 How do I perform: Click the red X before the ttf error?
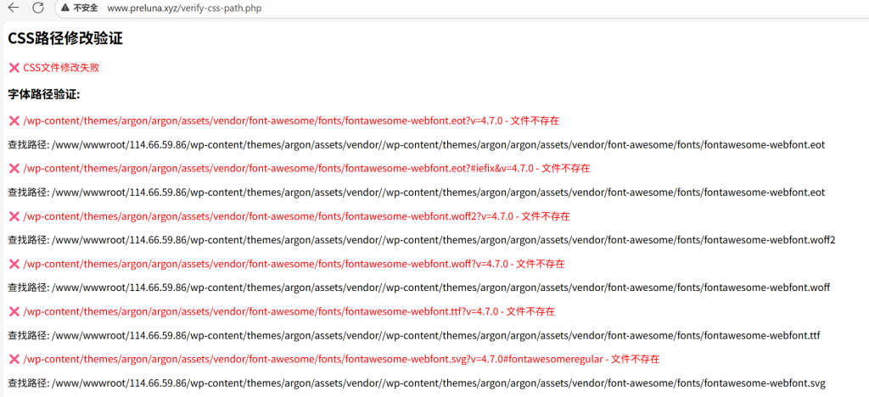pos(14,311)
